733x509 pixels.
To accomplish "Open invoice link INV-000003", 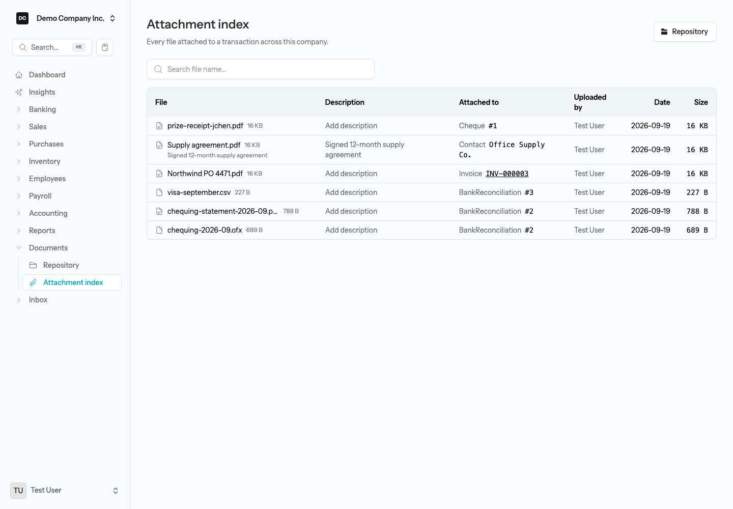I will pos(507,174).
